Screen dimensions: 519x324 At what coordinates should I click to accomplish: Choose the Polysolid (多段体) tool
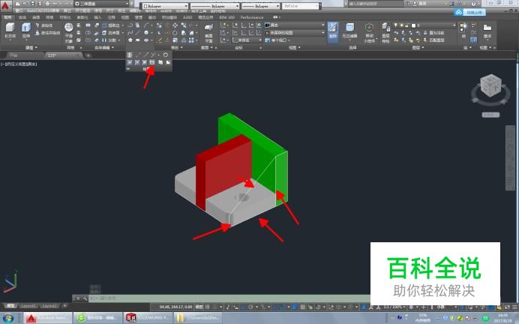[44, 25]
